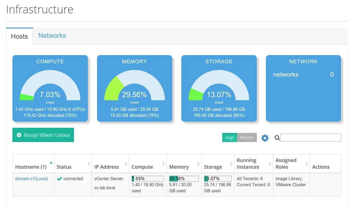Image resolution: width=352 pixels, height=205 pixels.
Task: Click the vc.lab.local address text
Action: [x=105, y=188]
